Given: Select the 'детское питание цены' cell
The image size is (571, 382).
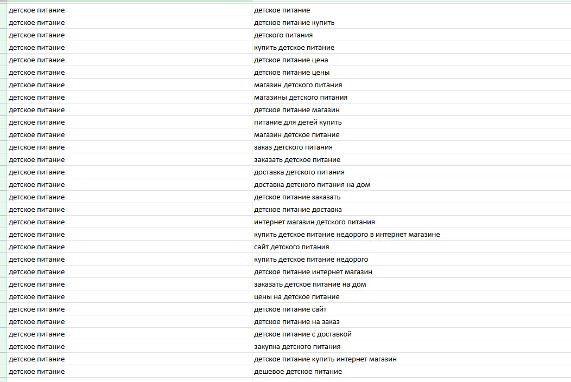Looking at the screenshot, I should click(x=291, y=73).
